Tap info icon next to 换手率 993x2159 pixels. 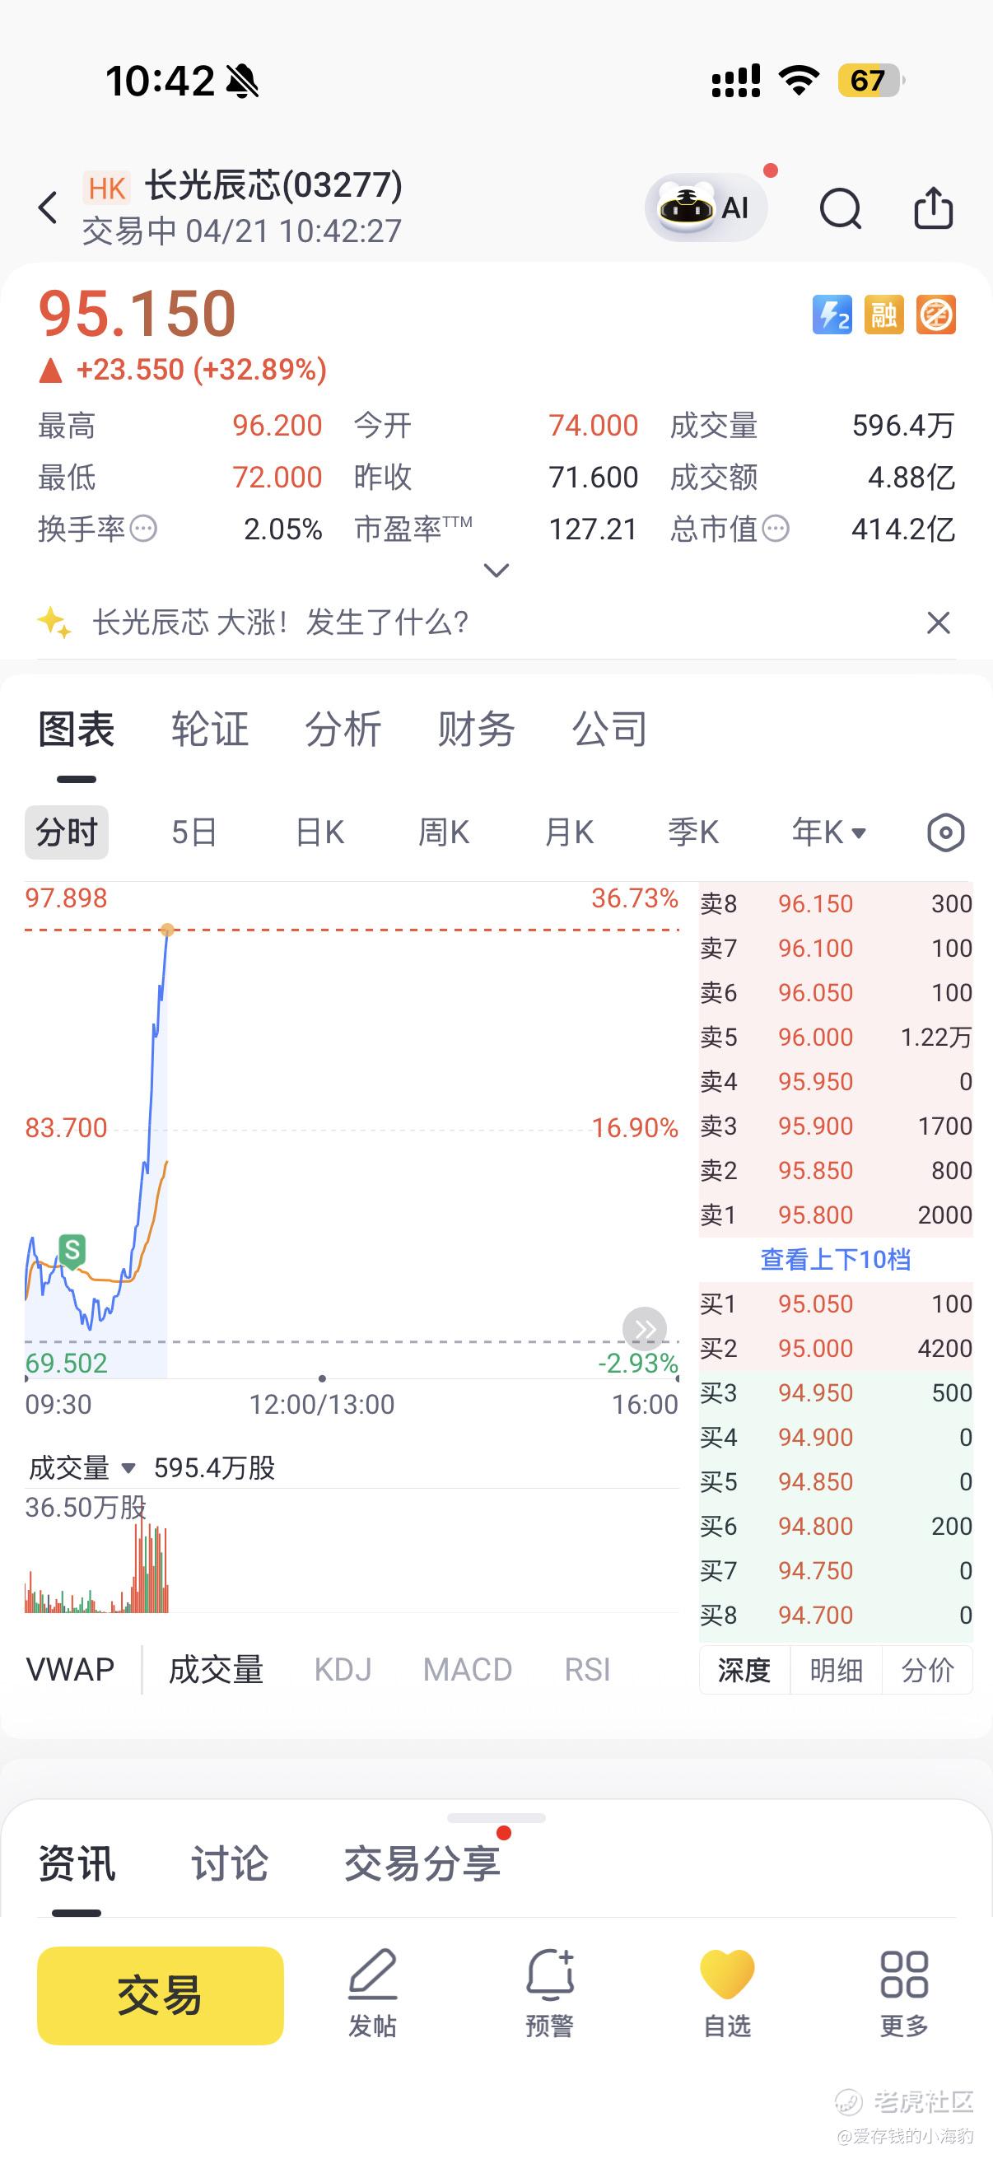coord(144,529)
